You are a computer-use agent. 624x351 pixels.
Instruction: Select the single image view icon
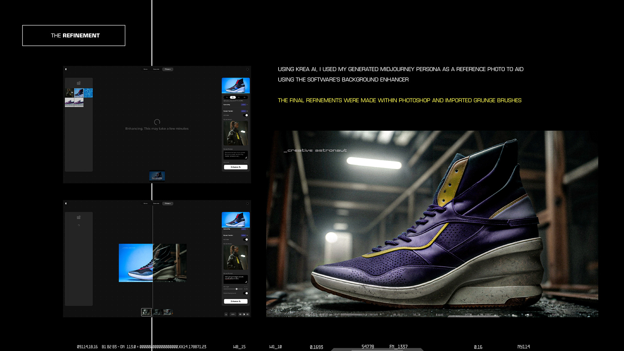click(240, 314)
